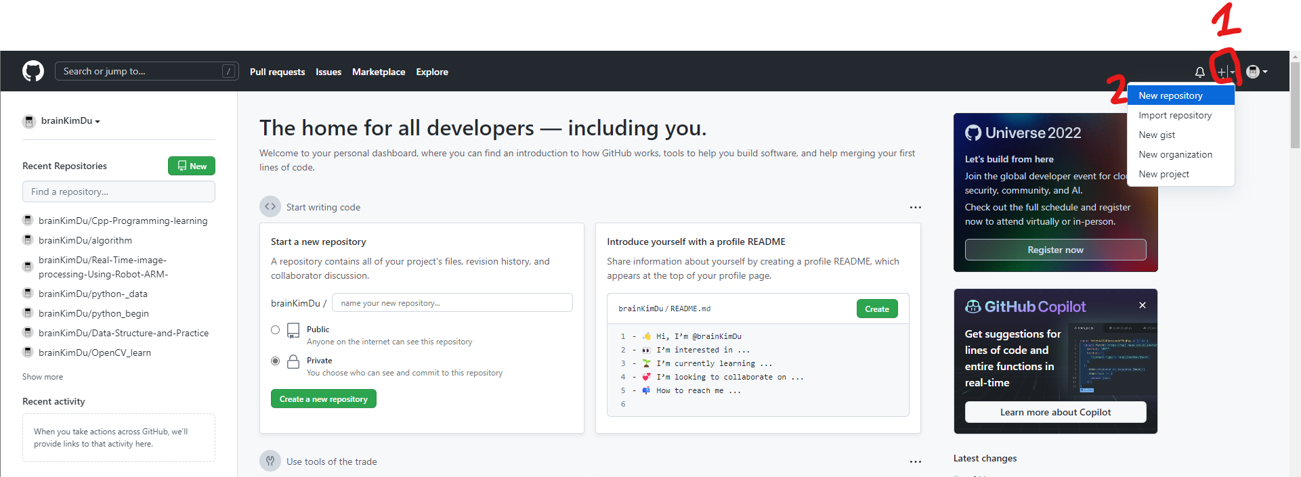Screen dimensions: 1301x477
Task: Click the brainKimDu account switcher dropdown
Action: (x=70, y=121)
